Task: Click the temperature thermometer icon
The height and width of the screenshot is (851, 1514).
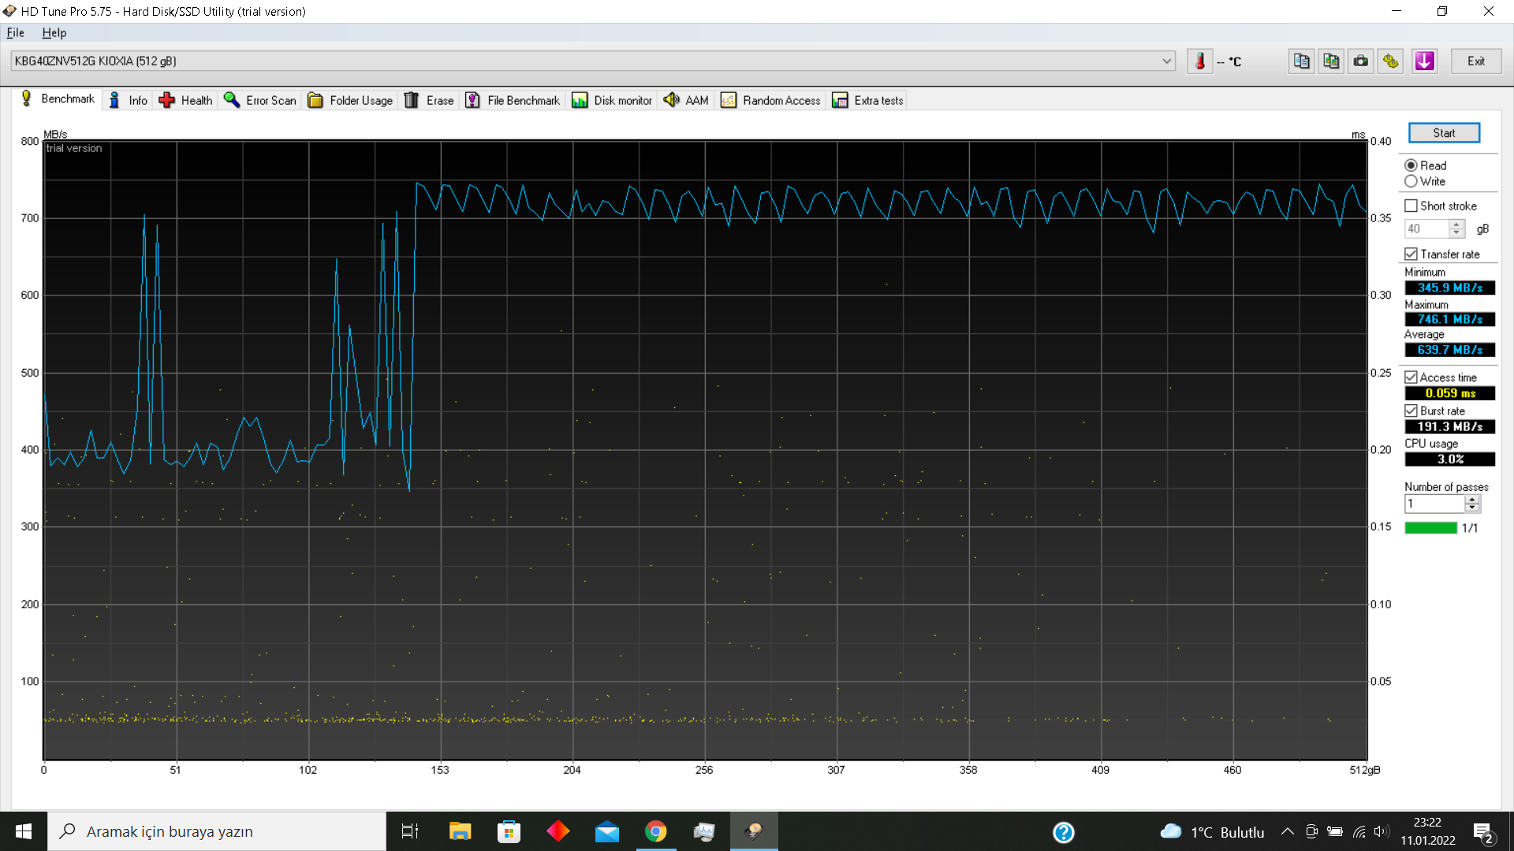Action: click(1199, 61)
